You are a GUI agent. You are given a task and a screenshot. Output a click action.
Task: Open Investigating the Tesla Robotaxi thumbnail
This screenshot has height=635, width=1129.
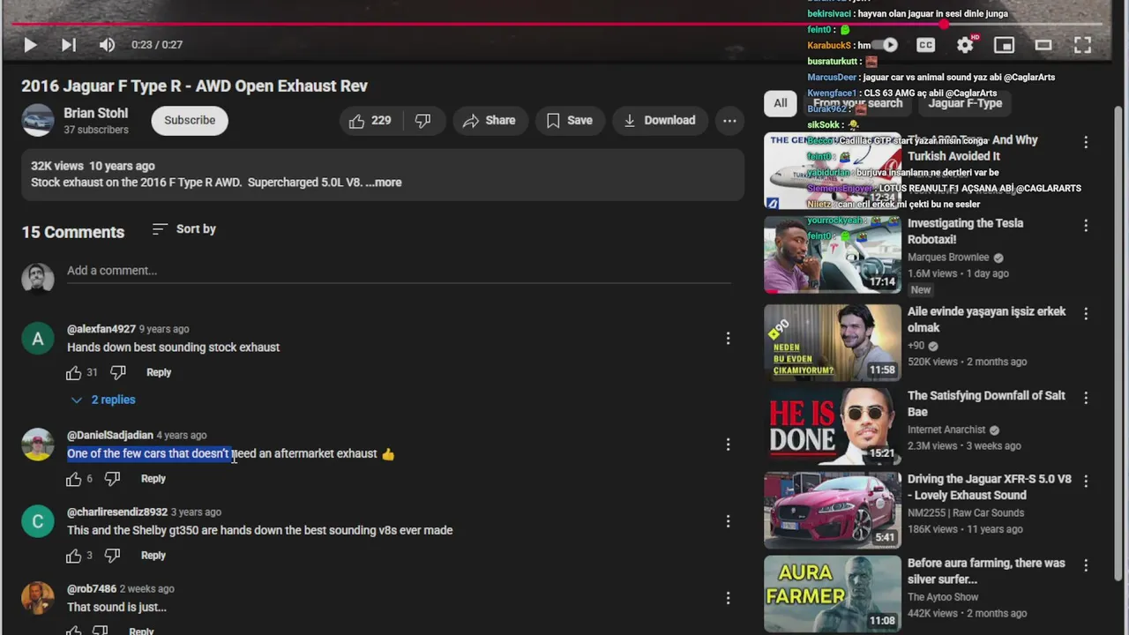coord(833,255)
